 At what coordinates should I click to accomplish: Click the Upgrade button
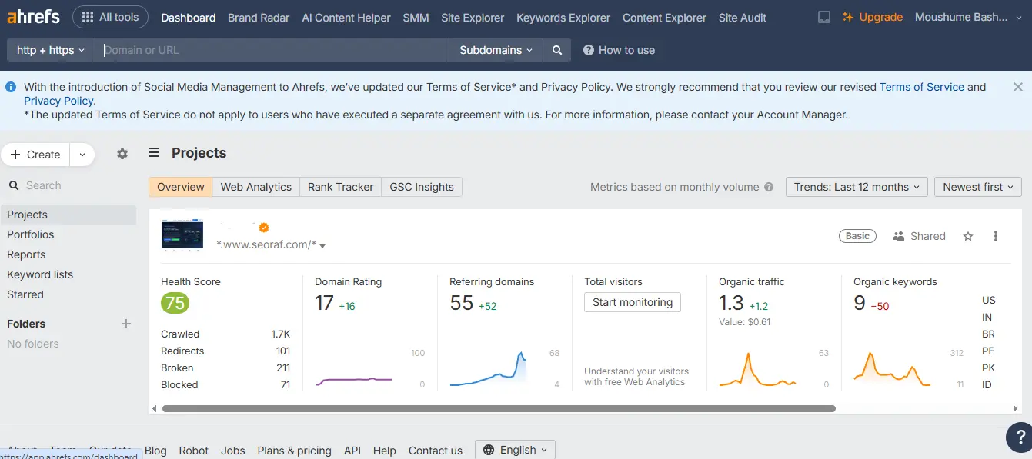coord(873,17)
